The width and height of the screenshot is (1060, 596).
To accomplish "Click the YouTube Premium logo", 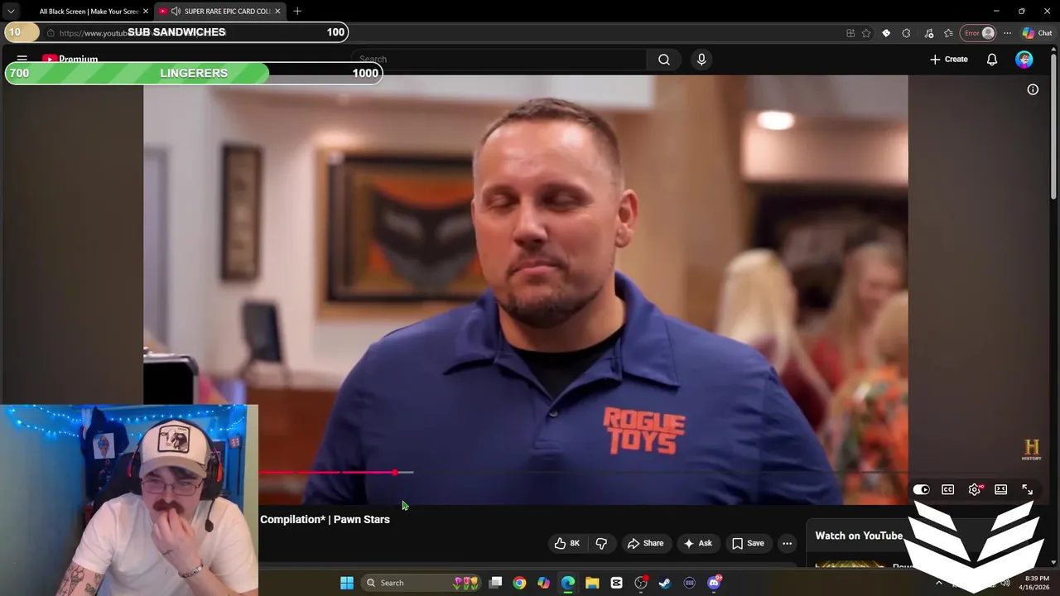I will (70, 60).
